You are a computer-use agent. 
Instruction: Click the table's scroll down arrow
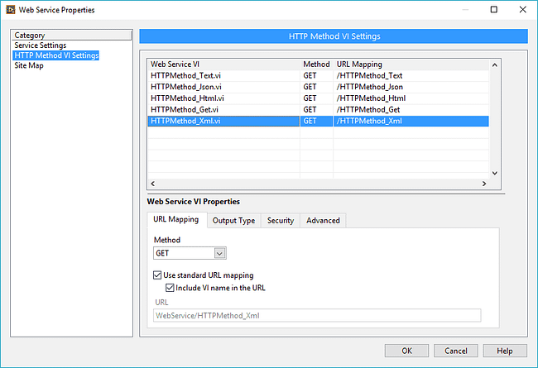coord(494,173)
